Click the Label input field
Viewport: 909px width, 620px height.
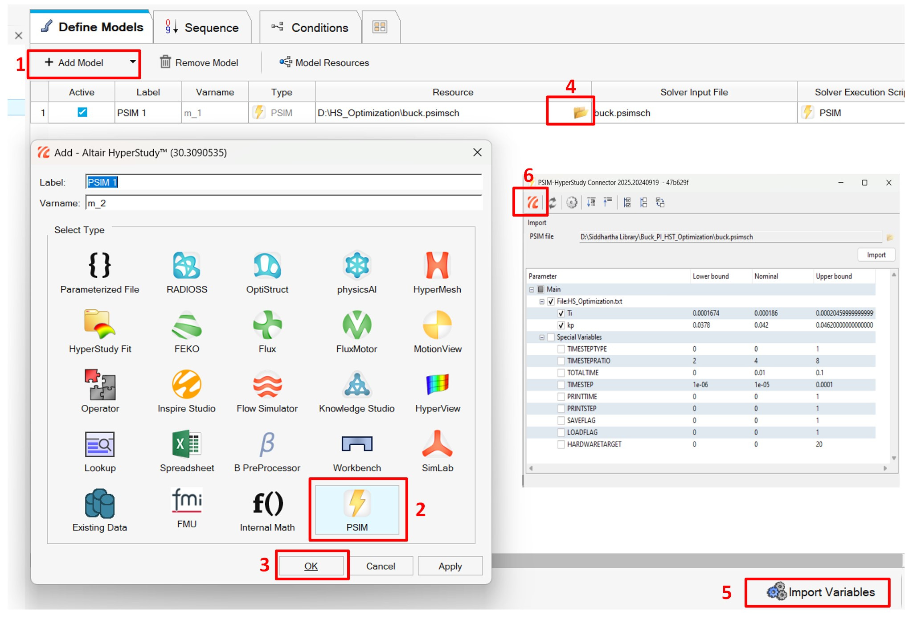(x=283, y=182)
